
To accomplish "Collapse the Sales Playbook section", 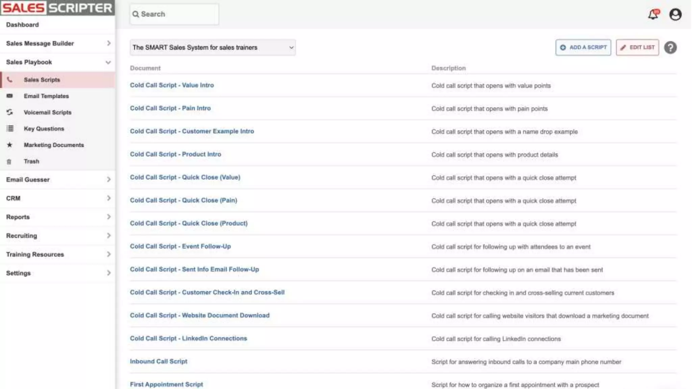I will (x=108, y=62).
